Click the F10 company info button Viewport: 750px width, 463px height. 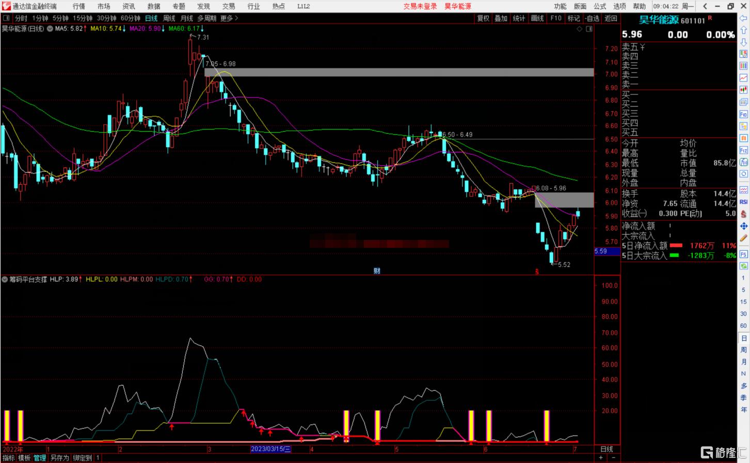(556, 18)
